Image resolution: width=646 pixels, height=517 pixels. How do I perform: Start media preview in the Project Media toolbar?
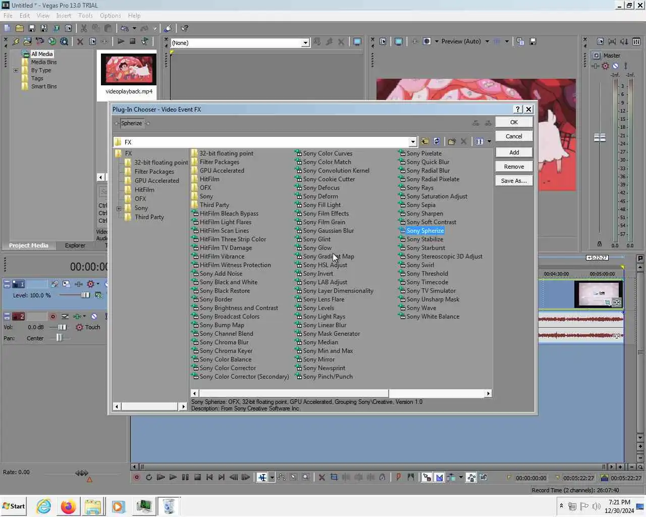click(x=121, y=41)
